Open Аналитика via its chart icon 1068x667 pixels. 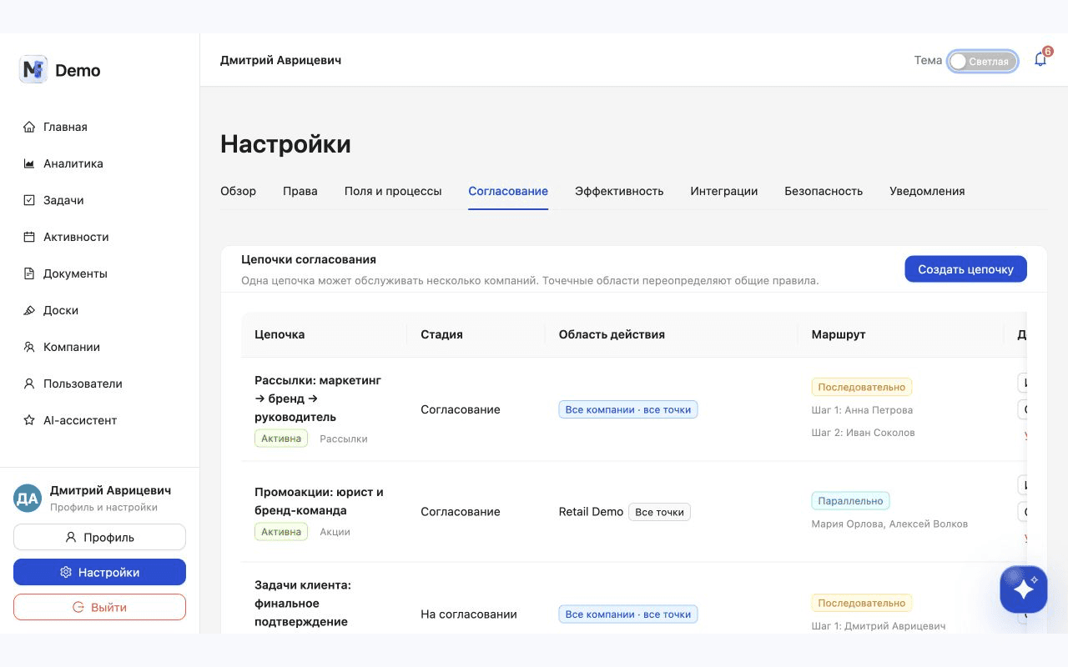[x=29, y=163]
